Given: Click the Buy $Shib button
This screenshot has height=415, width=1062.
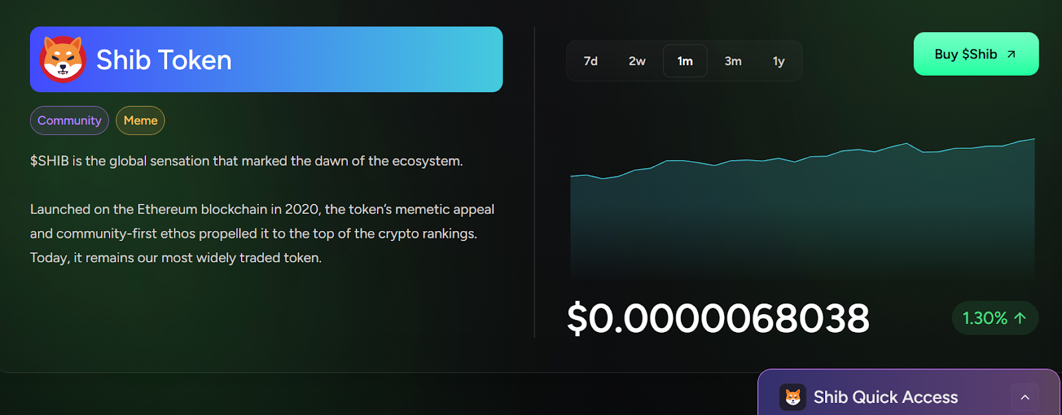Looking at the screenshot, I should [976, 54].
